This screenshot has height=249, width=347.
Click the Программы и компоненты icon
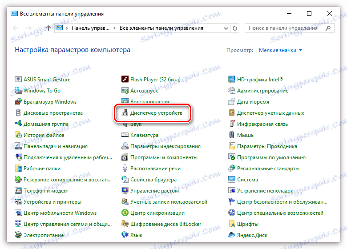coord(125,157)
